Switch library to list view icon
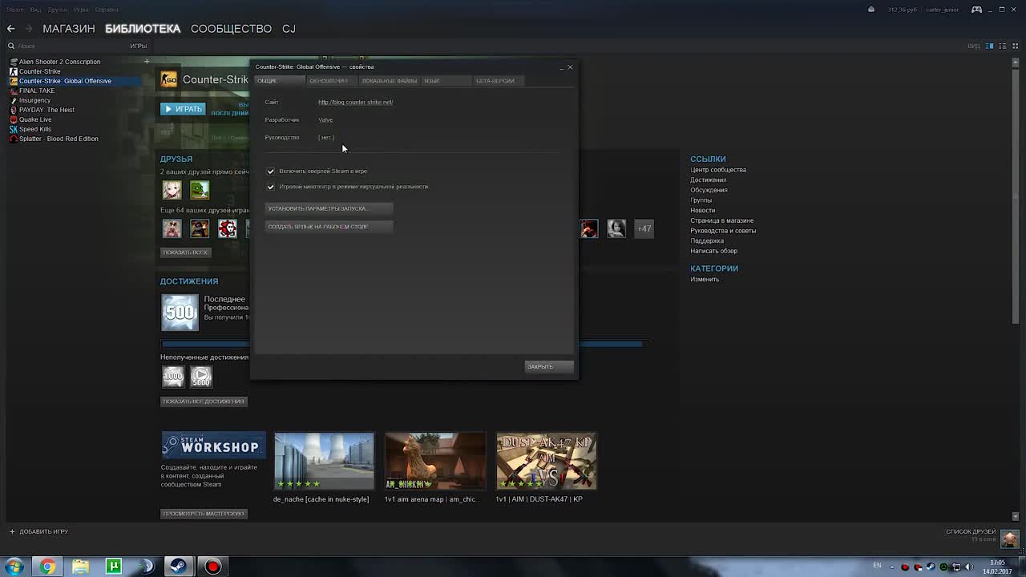The width and height of the screenshot is (1026, 577). click(x=1003, y=46)
